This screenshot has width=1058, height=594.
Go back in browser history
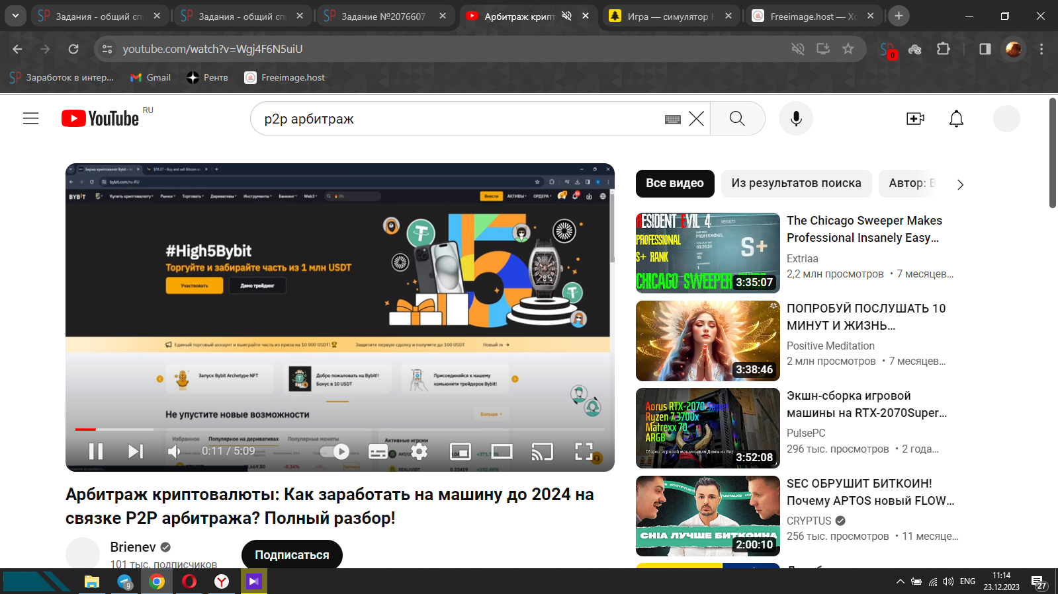click(x=17, y=49)
